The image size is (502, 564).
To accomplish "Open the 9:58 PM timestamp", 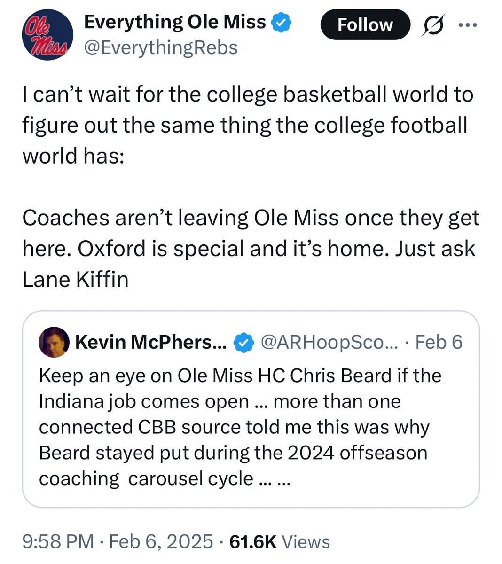I will (58, 541).
